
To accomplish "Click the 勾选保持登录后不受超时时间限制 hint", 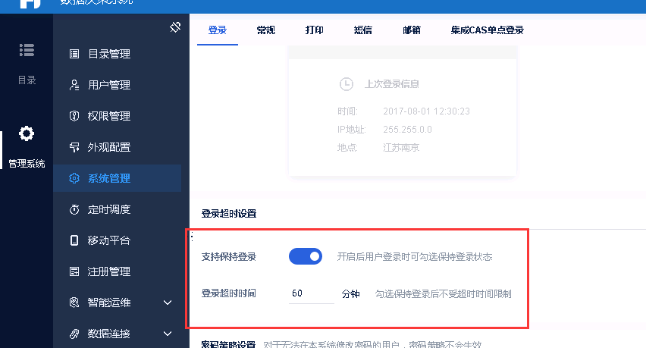I will [x=443, y=293].
